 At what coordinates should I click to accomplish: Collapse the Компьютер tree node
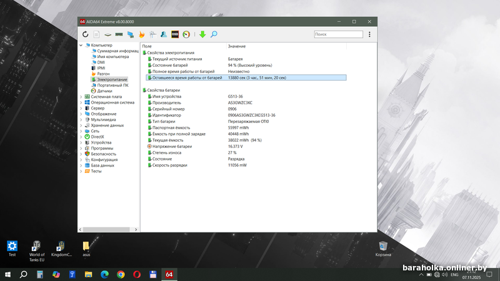(81, 45)
